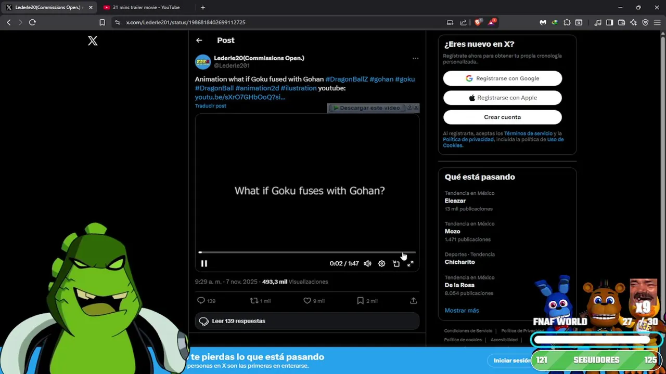The image size is (666, 374).
Task: Open Condiciones de Servicio footer link
Action: (468, 331)
